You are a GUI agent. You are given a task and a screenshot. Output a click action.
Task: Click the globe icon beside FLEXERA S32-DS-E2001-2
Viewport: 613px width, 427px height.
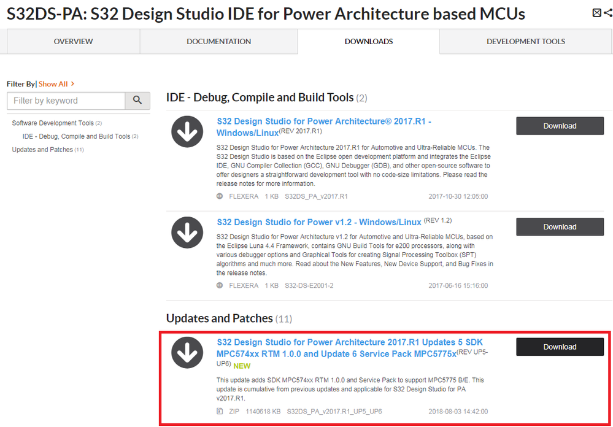point(220,285)
